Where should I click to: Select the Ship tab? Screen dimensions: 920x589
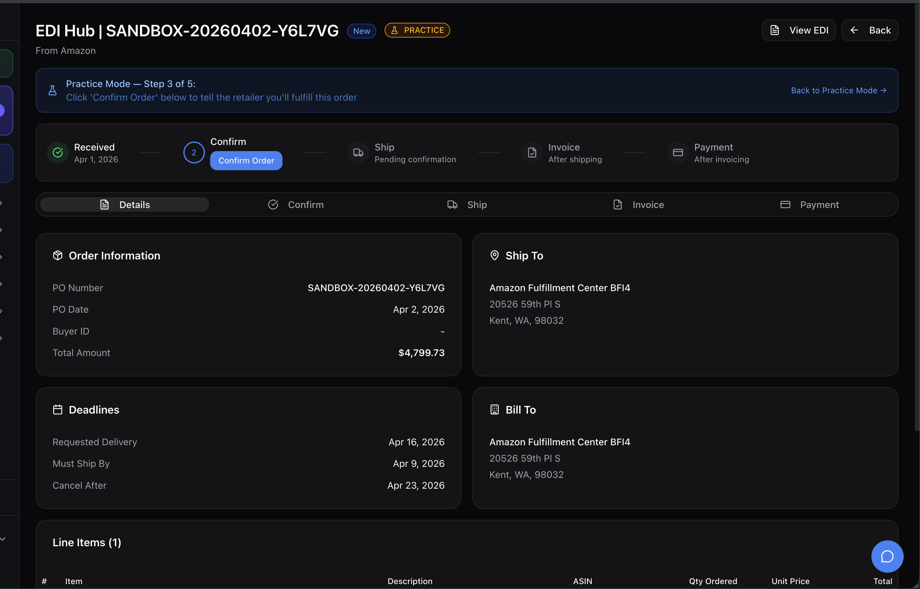point(467,205)
